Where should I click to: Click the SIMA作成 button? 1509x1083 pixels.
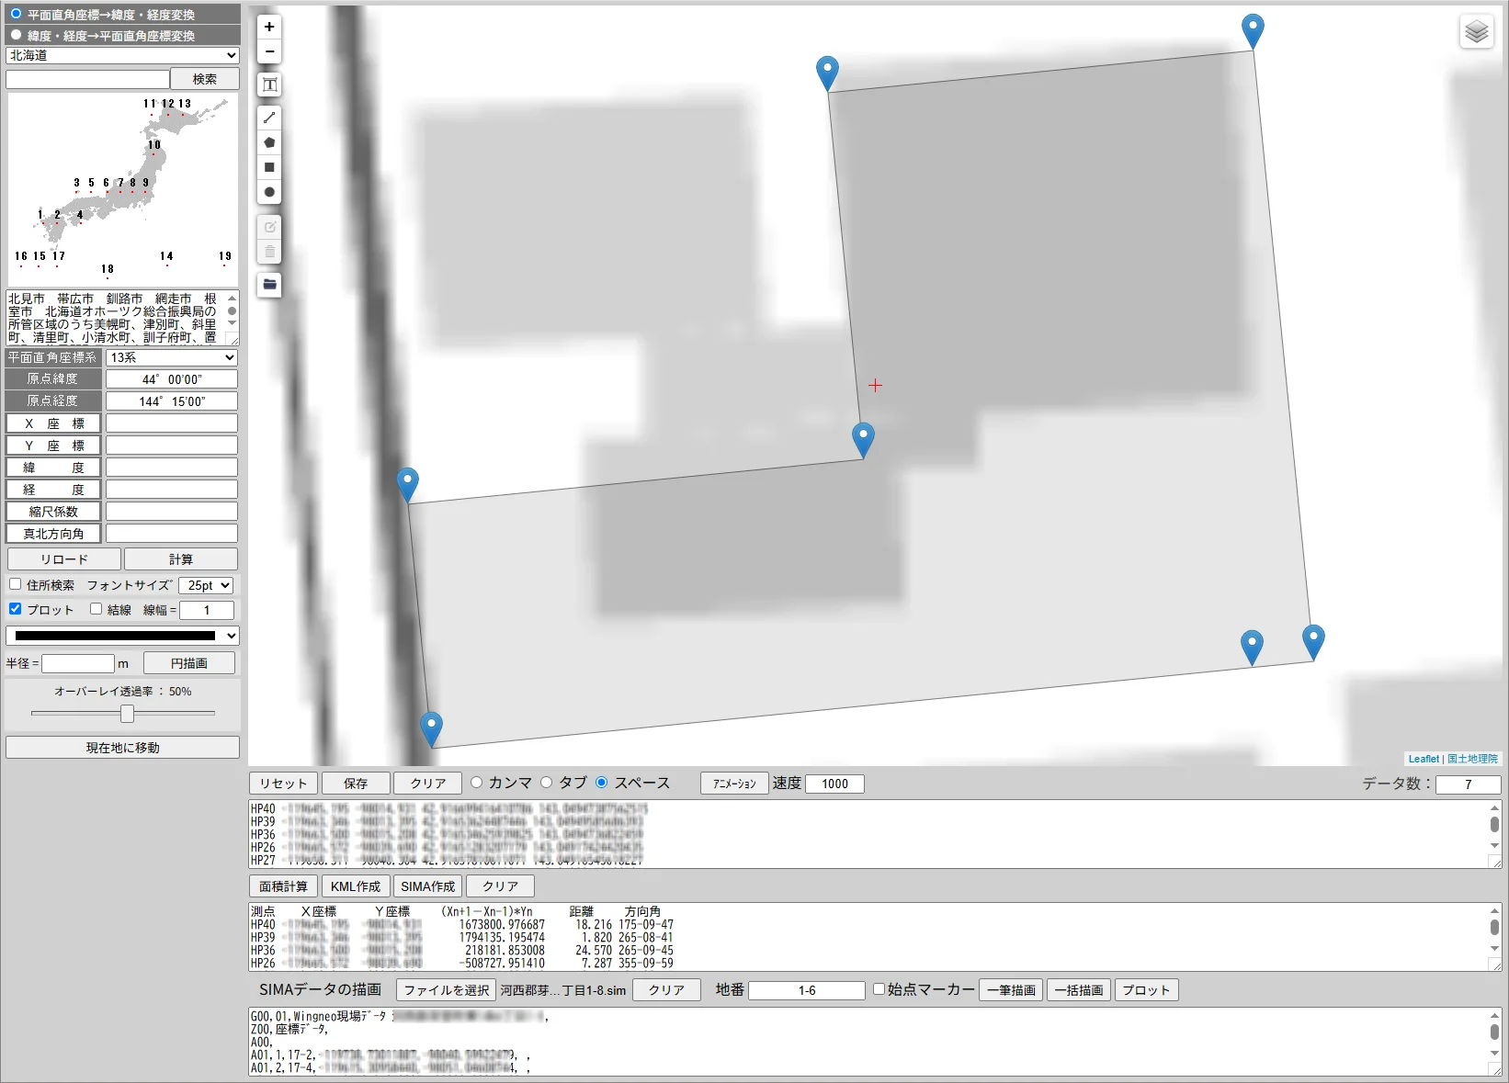(x=428, y=886)
